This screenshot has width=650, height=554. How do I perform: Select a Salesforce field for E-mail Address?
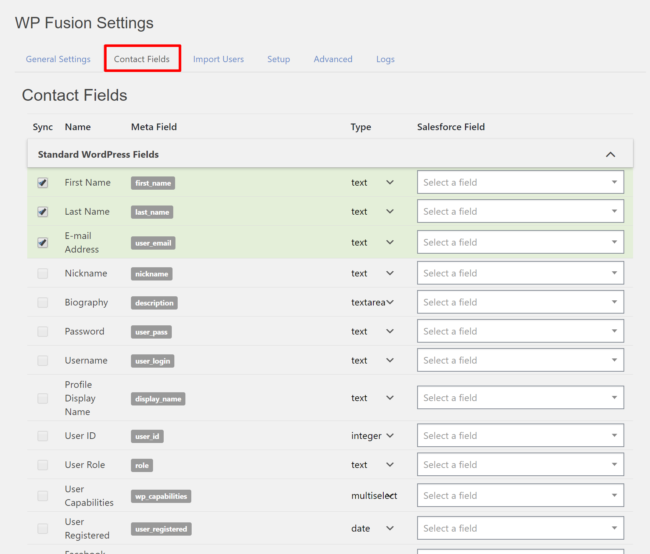(x=520, y=242)
